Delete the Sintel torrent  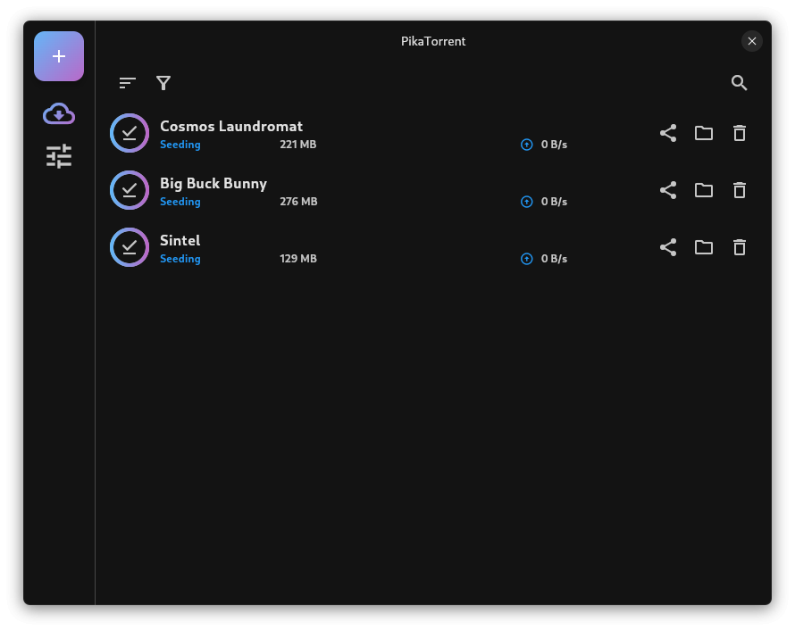coord(740,247)
